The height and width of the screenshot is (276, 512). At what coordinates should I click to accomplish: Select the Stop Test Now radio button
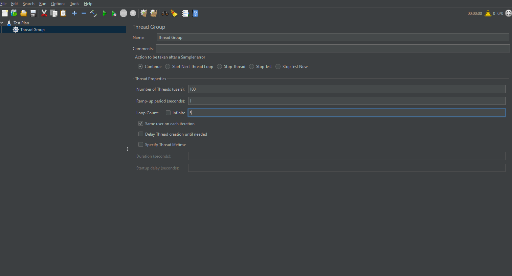pyautogui.click(x=278, y=67)
